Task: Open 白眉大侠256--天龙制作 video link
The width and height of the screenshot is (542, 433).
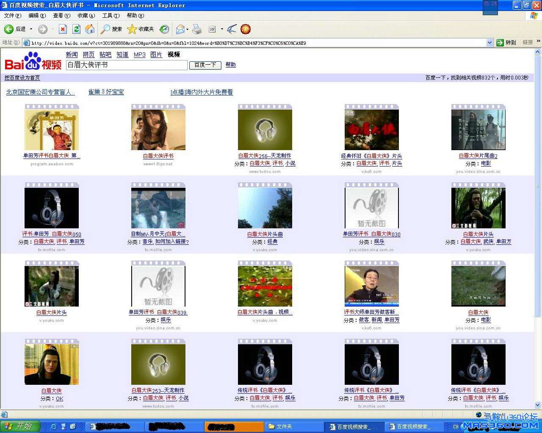Action: (x=265, y=156)
